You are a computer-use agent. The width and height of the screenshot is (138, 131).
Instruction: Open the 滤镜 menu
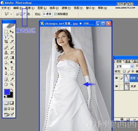click(66, 8)
